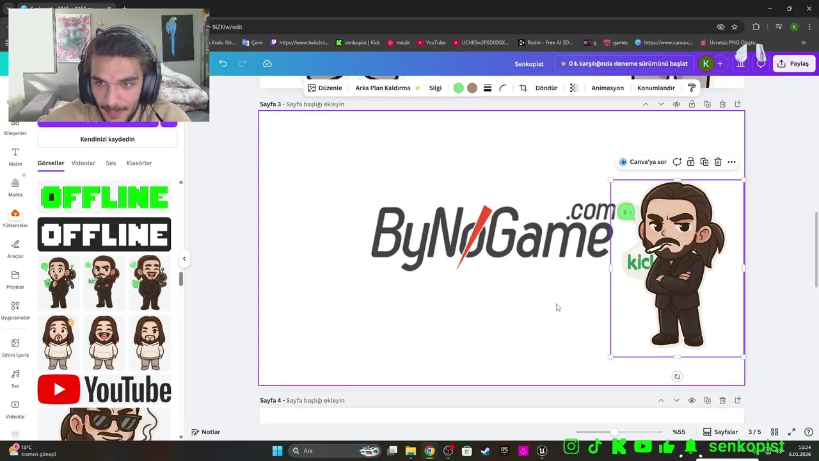819x461 pixels.
Task: Toggle hide page for Sayfa 4
Action: pos(692,400)
